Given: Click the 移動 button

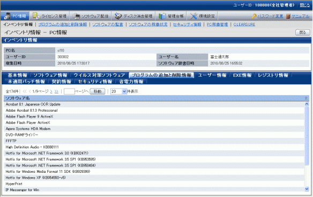Looking at the screenshot, I should point(98,91).
